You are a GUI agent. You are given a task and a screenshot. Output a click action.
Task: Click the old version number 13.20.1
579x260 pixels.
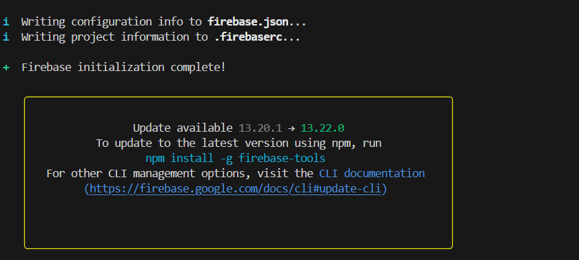261,128
